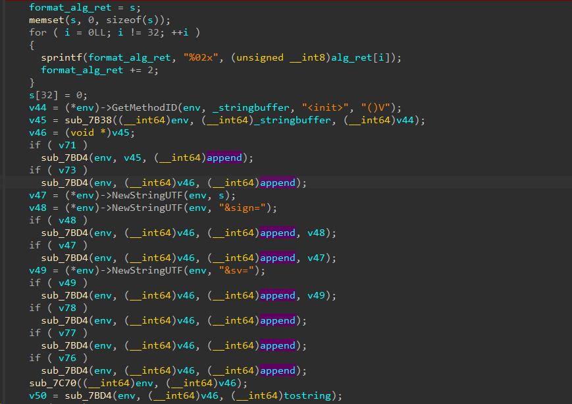This screenshot has width=572, height=404.
Task: Click the "<init>" string literal
Action: click(325, 108)
